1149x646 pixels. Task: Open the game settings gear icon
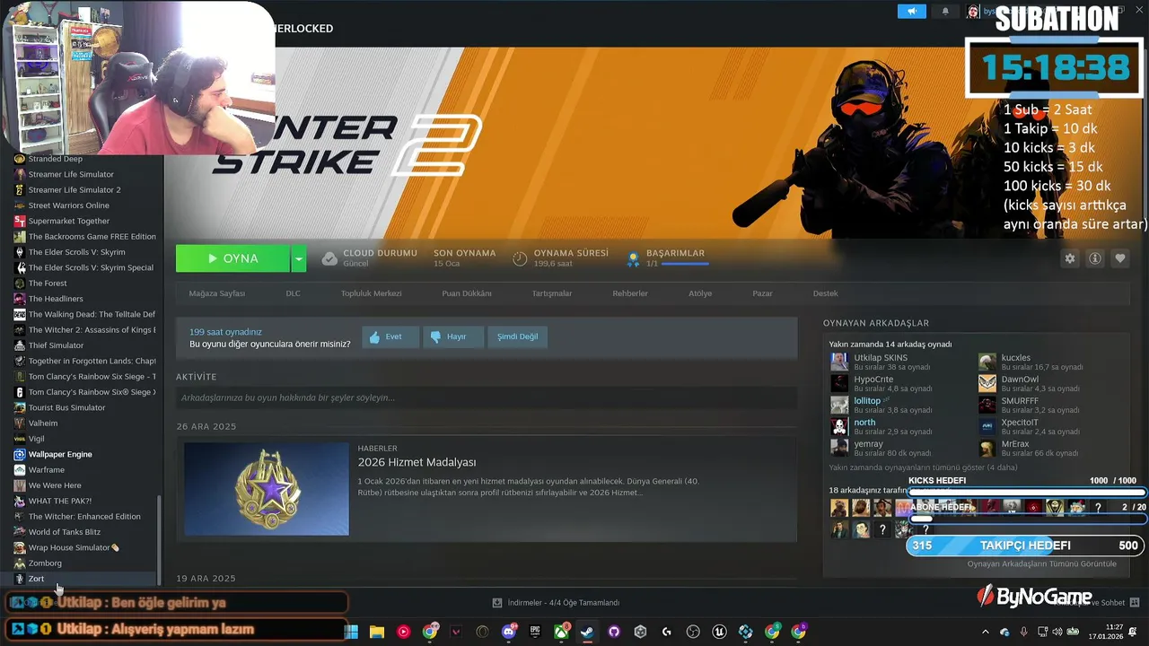[x=1070, y=258]
